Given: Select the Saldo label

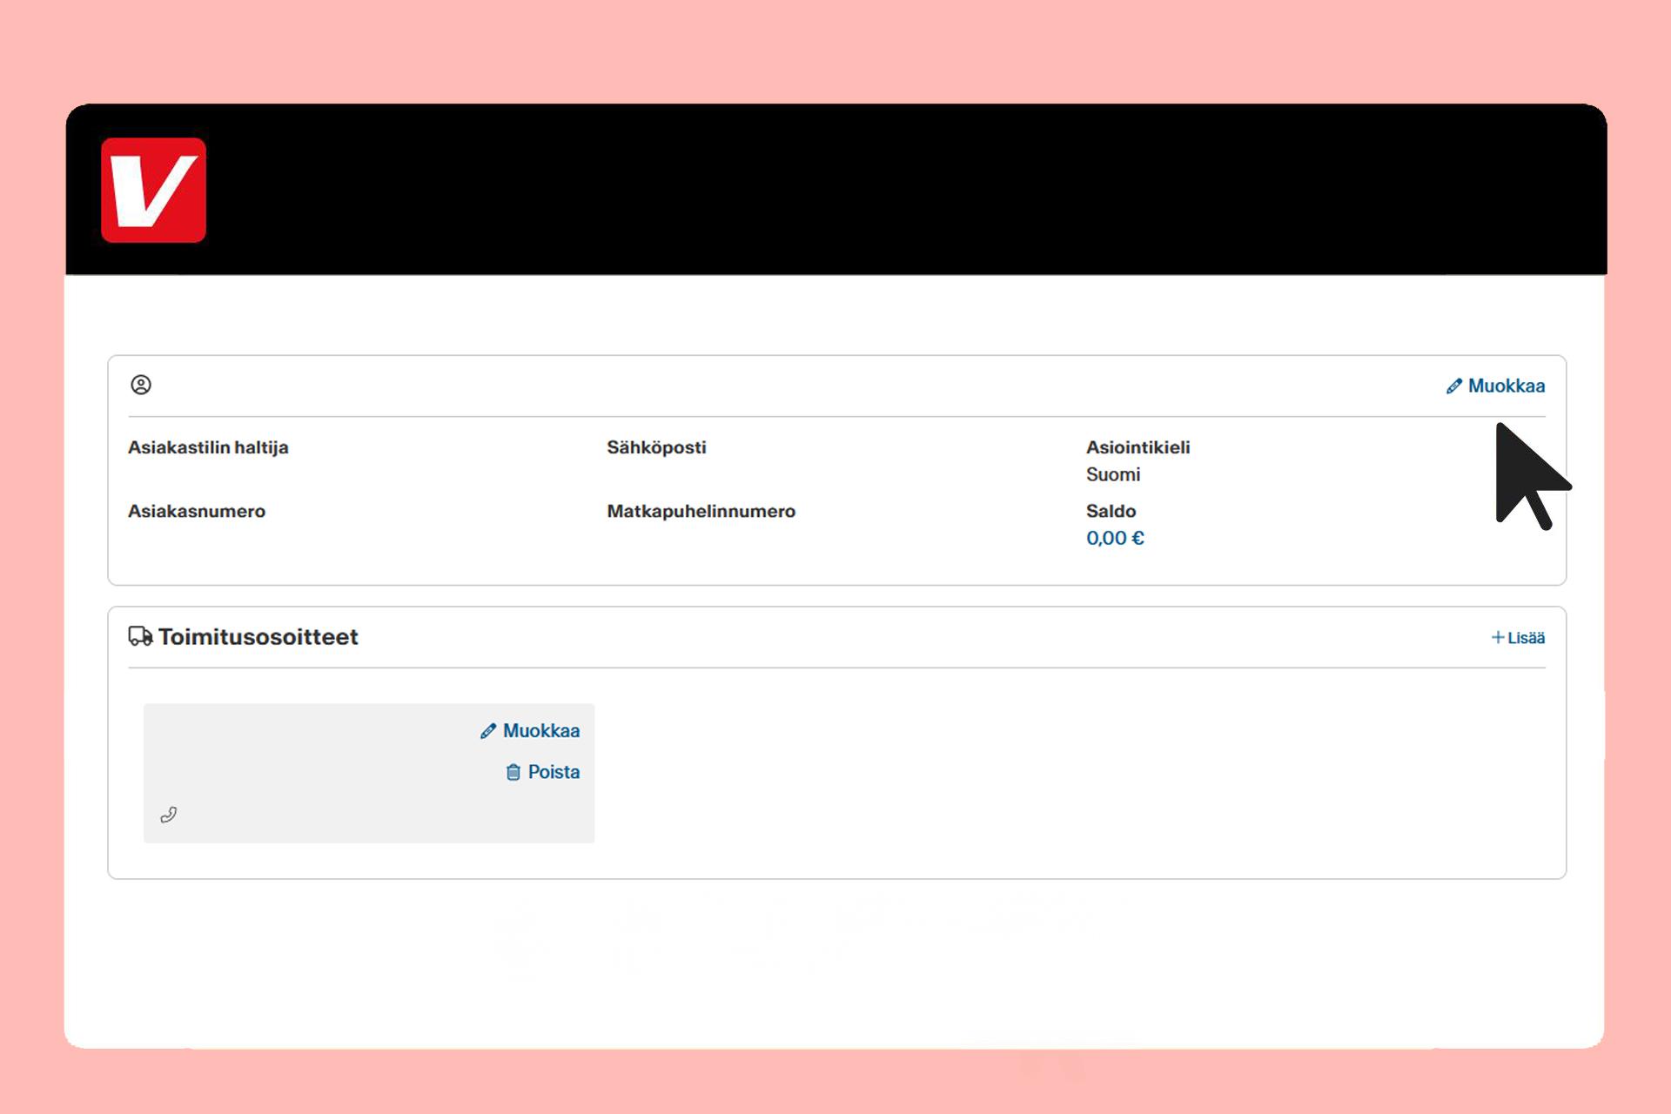Looking at the screenshot, I should coord(1111,511).
